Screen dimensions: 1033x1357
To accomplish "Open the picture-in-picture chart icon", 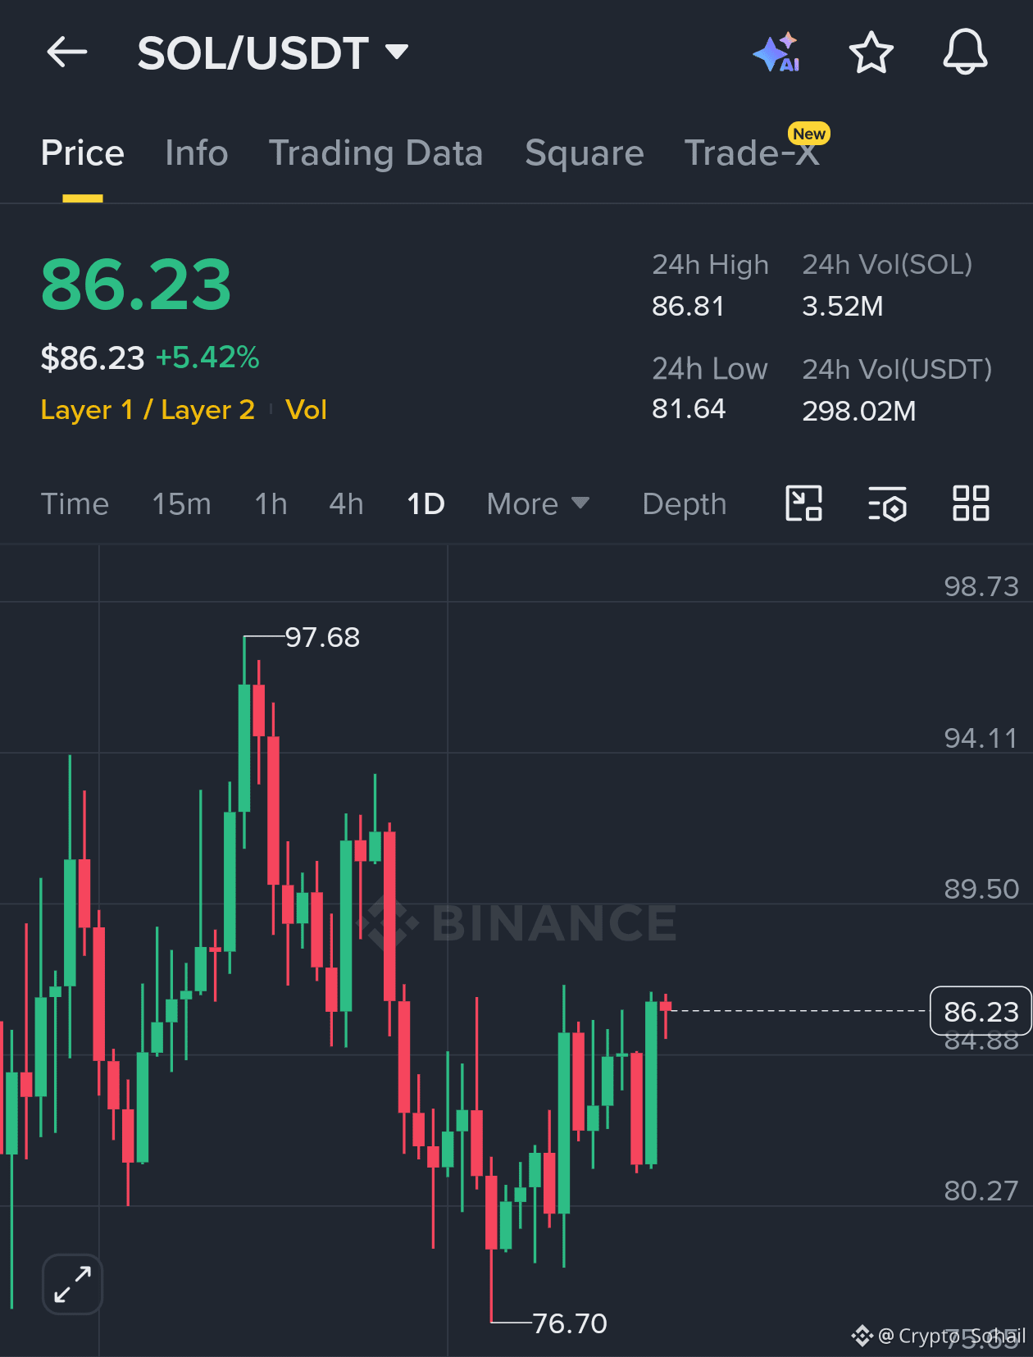I will 804,503.
